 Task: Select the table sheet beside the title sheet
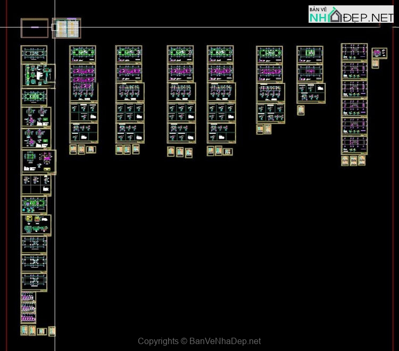66,28
